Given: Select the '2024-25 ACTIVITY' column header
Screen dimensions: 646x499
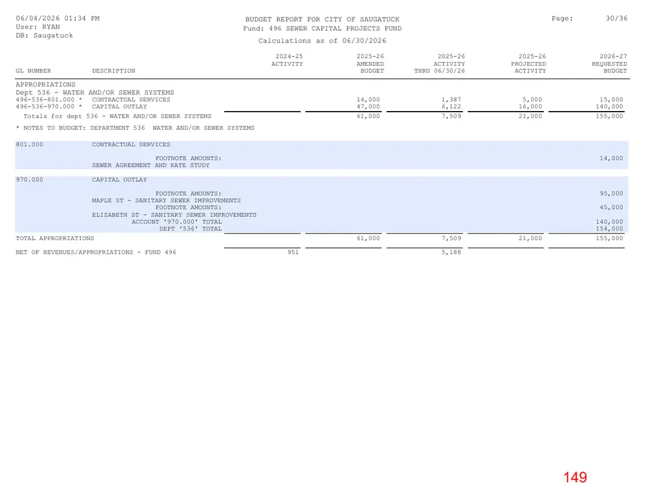Looking at the screenshot, I should click(x=287, y=60).
